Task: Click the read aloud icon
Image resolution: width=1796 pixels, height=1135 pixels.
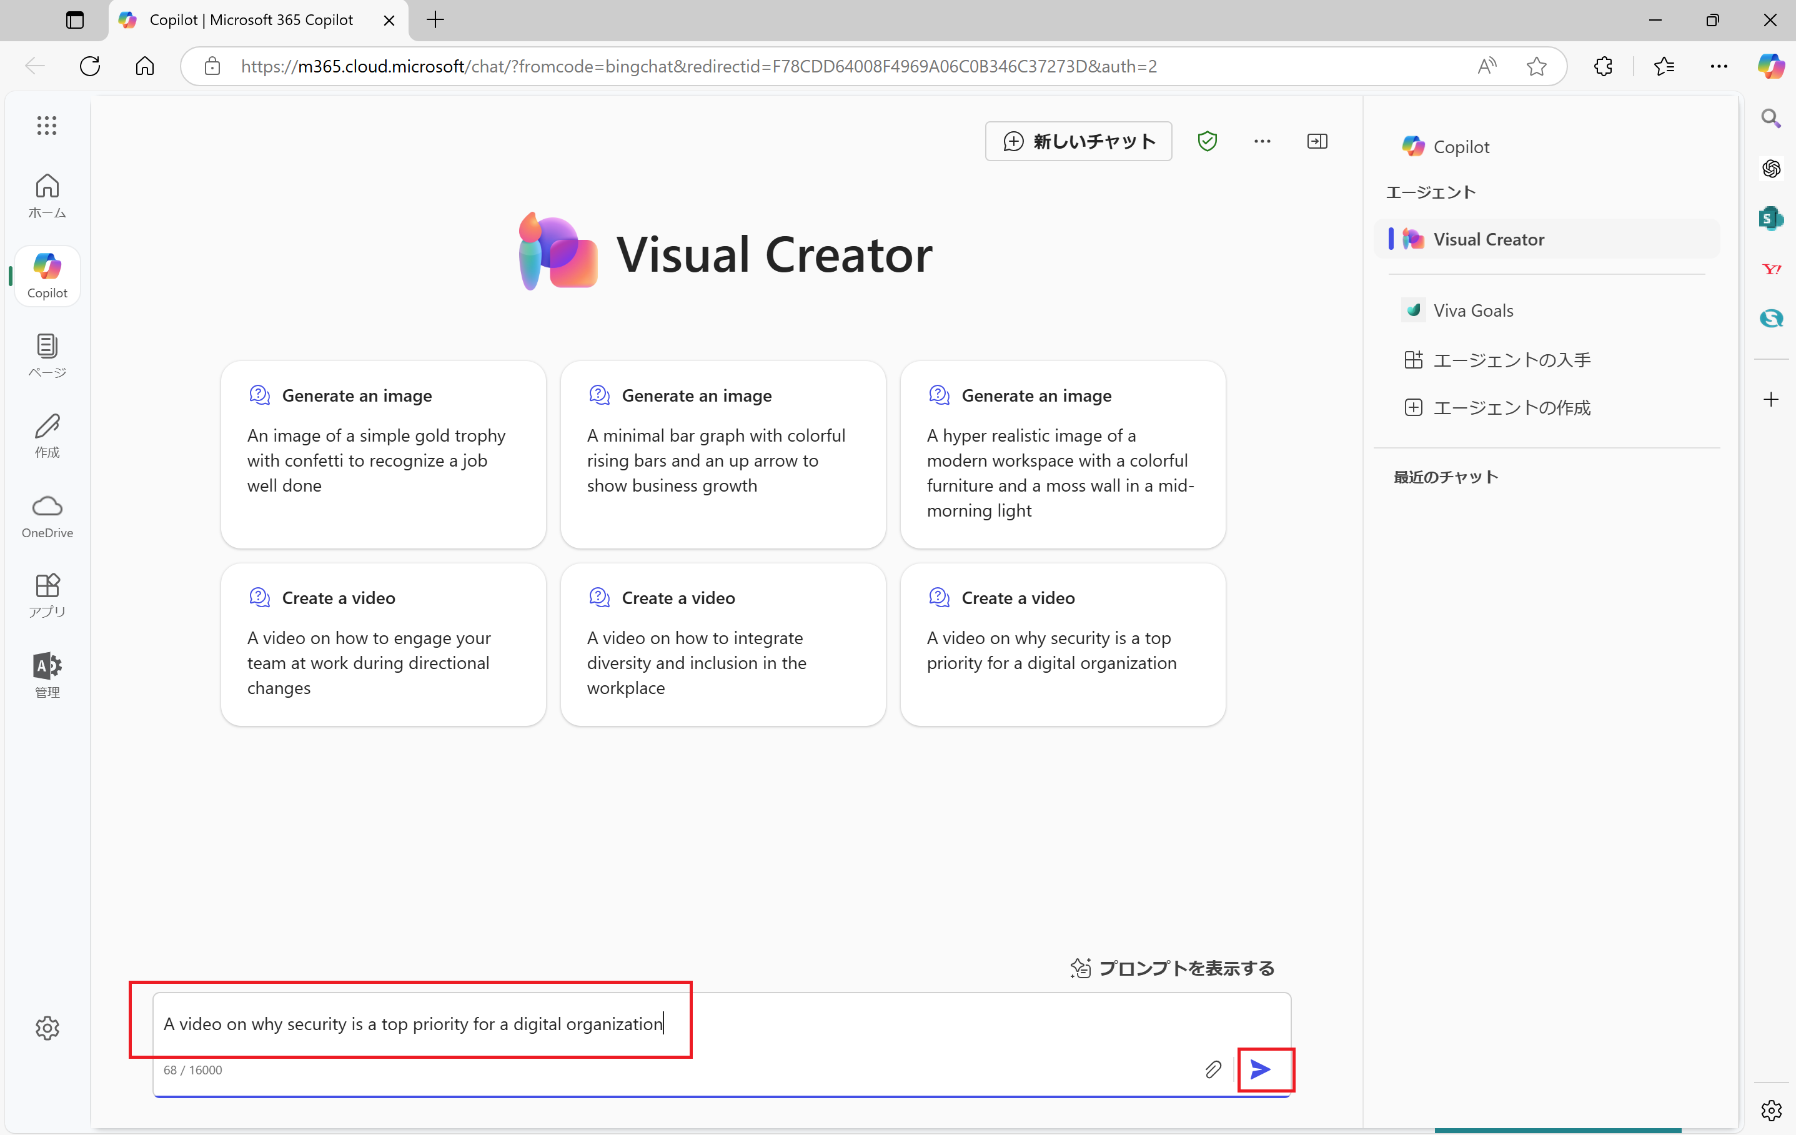Action: (1487, 66)
